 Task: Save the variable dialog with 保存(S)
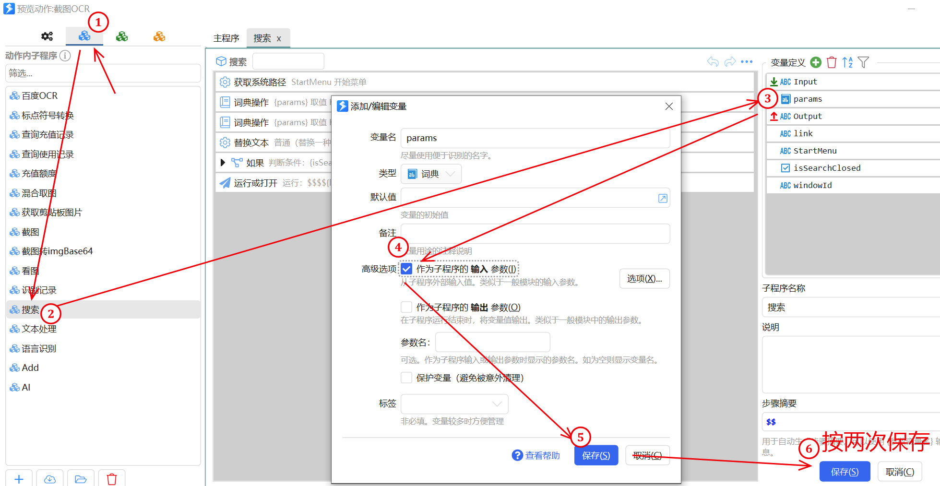pos(596,455)
